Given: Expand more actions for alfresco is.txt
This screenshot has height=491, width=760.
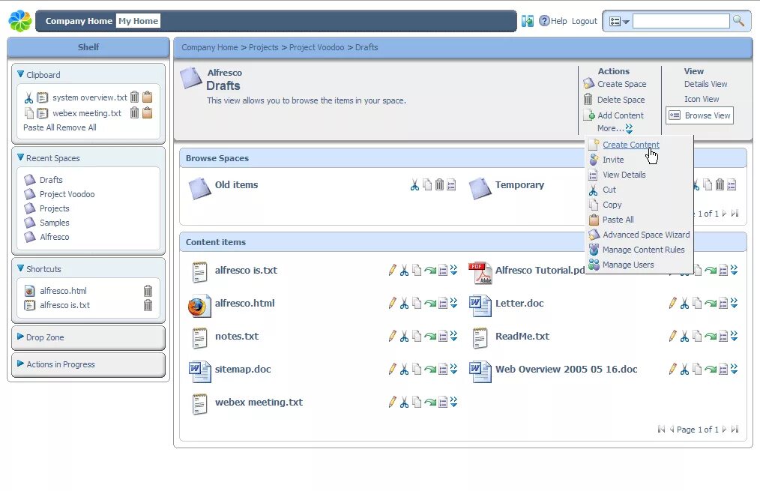Looking at the screenshot, I should pyautogui.click(x=453, y=270).
